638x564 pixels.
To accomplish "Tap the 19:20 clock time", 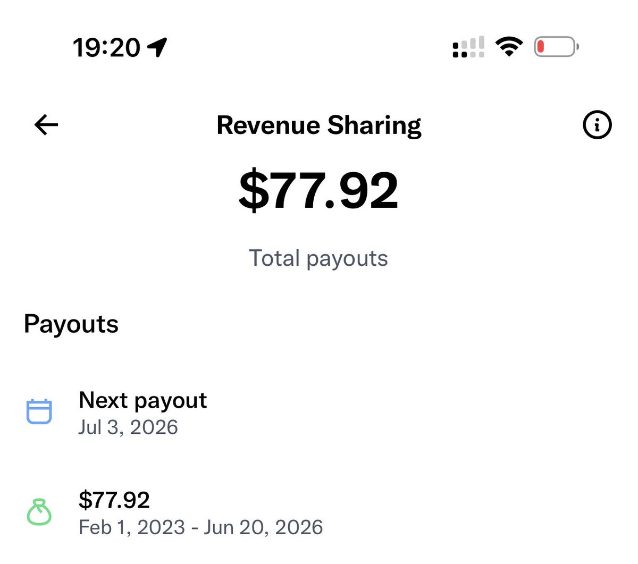I will tap(106, 48).
